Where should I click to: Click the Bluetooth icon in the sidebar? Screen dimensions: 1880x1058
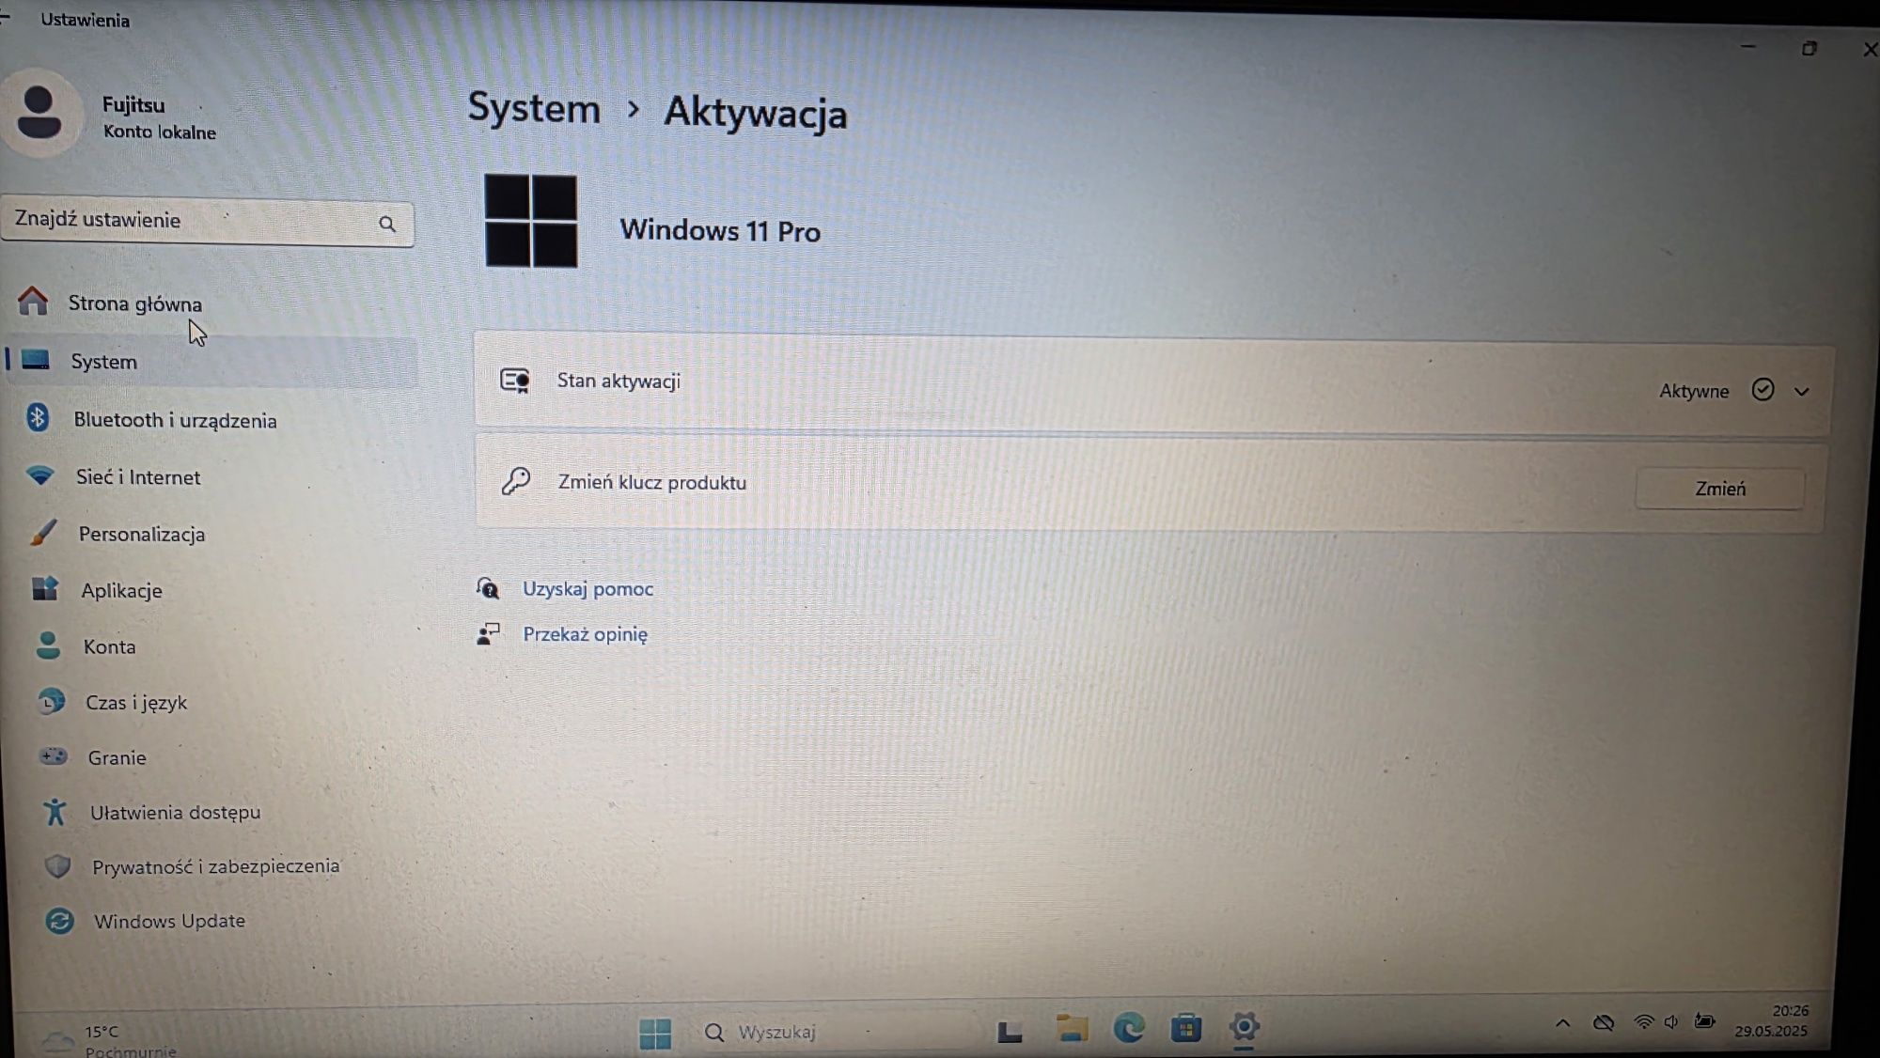[x=38, y=417]
